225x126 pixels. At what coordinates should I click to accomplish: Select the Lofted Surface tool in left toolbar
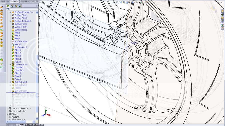pyautogui.click(x=1, y=17)
